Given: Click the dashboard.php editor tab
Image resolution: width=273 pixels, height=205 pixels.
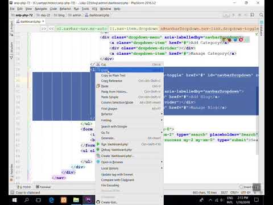Looking at the screenshot, I should (30, 22).
